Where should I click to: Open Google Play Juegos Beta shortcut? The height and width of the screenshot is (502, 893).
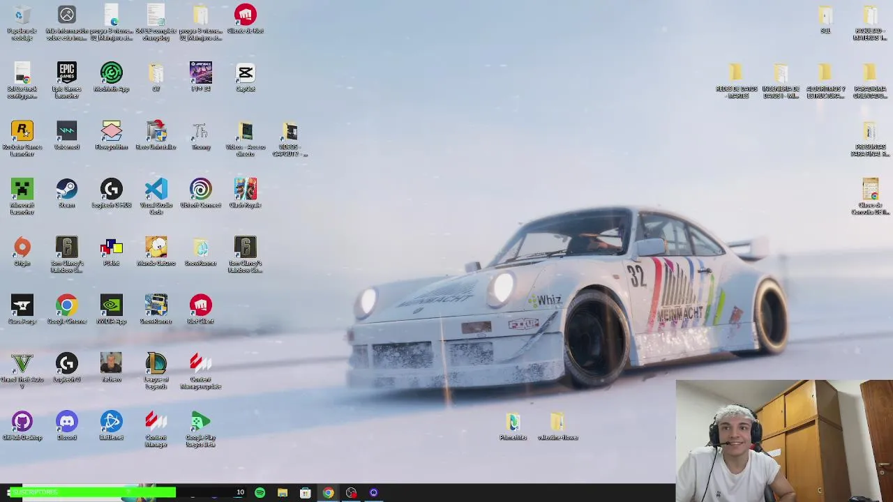(x=200, y=429)
